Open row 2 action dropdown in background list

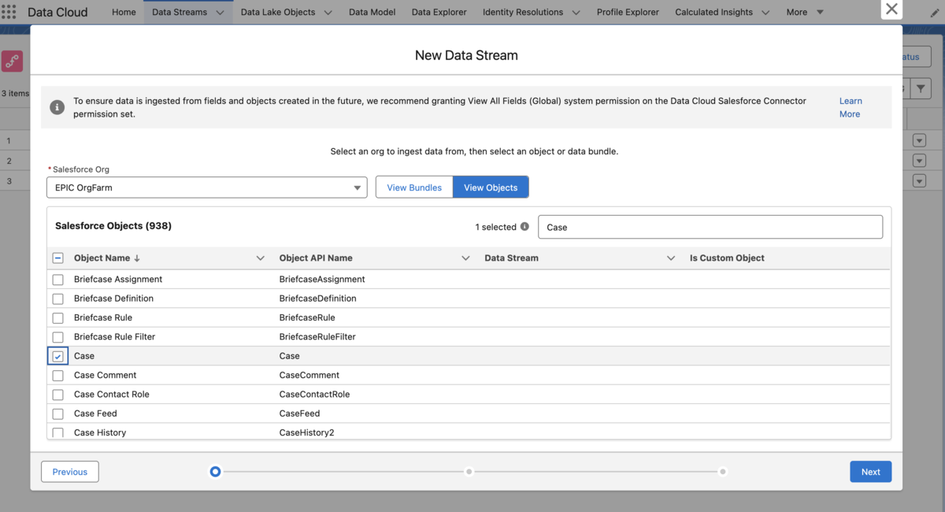[919, 161]
